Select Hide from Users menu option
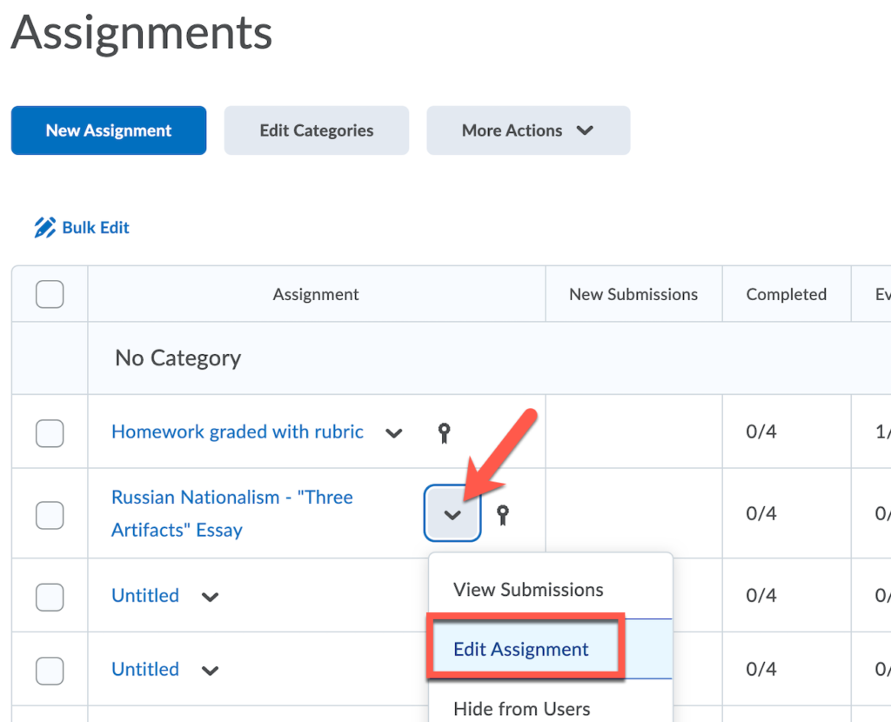 (522, 708)
